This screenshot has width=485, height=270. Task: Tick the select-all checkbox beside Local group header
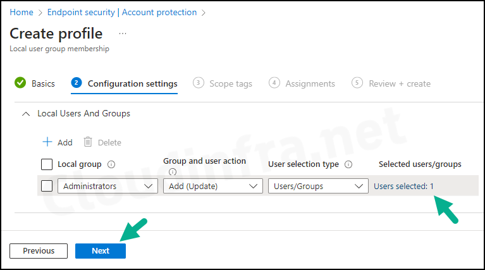click(x=47, y=164)
